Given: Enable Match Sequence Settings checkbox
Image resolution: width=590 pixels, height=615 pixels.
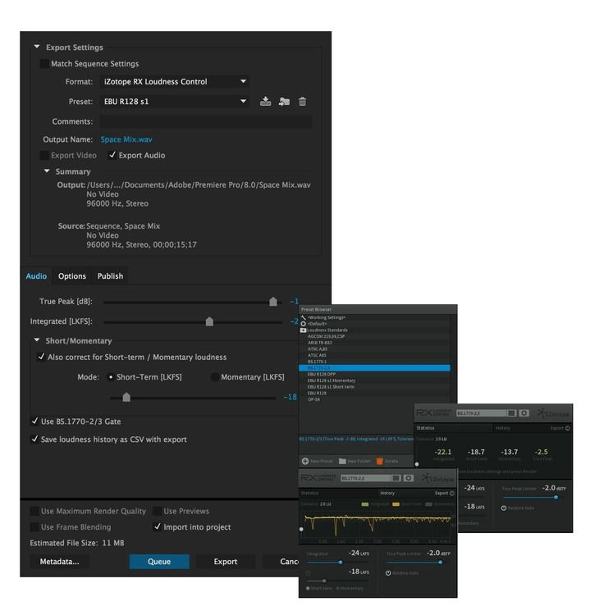Looking at the screenshot, I should click(44, 63).
